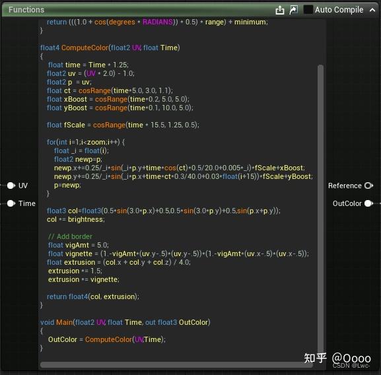
Task: Click the pop-out arrow icon beside Auto Compile
Action: click(294, 10)
